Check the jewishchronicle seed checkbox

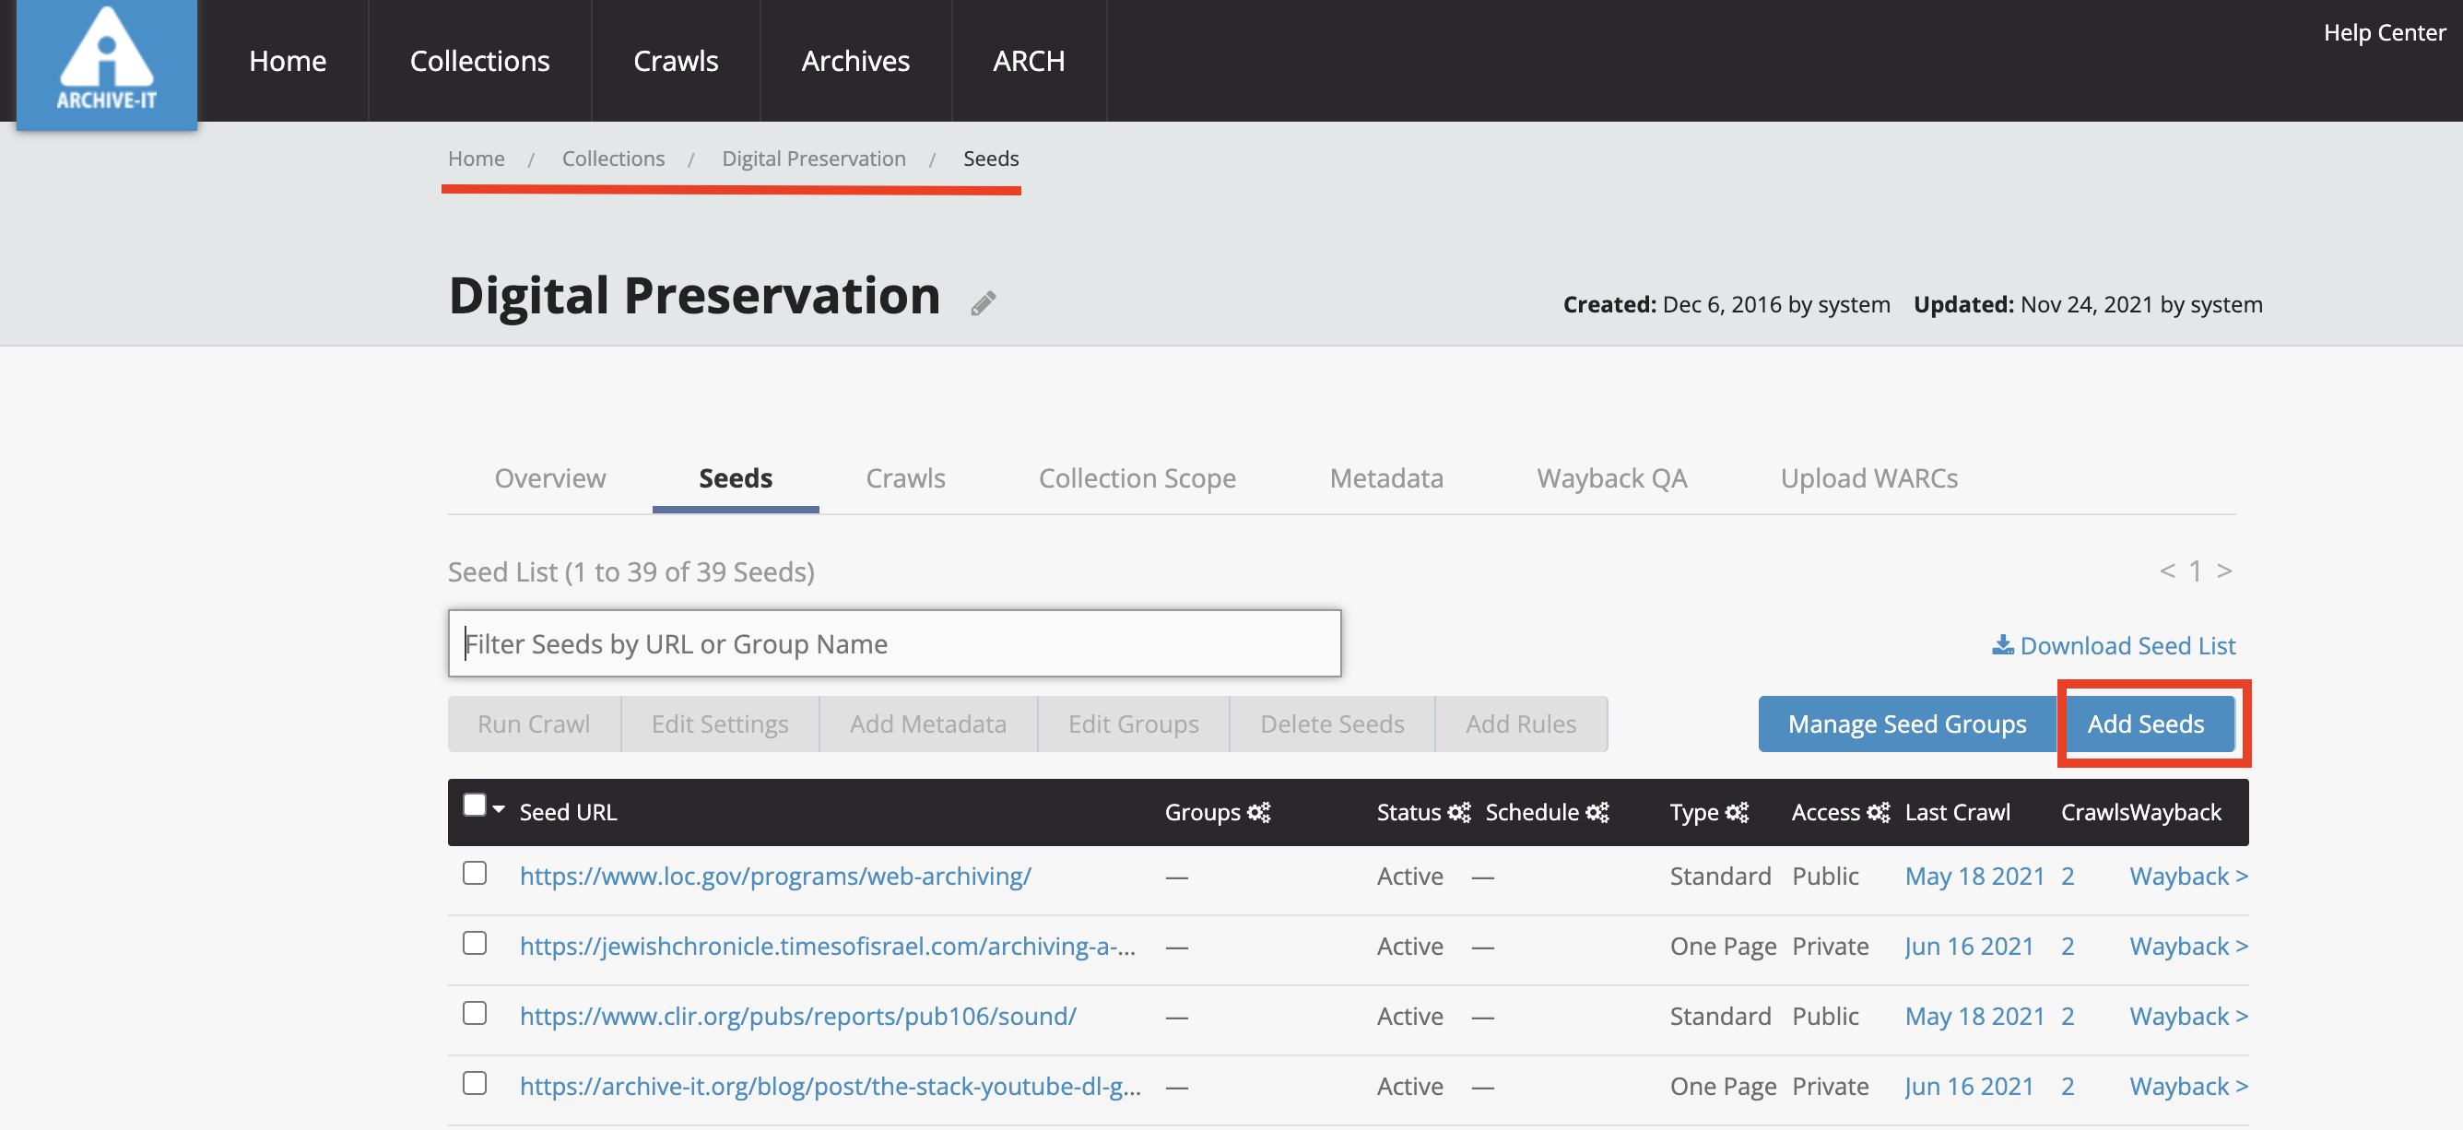point(474,943)
